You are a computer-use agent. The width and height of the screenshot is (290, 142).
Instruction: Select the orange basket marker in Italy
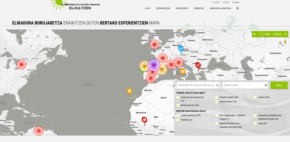pos(182,71)
